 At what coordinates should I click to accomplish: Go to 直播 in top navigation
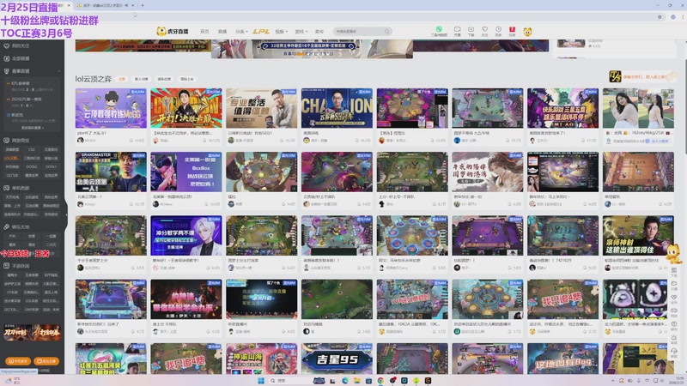coord(222,32)
